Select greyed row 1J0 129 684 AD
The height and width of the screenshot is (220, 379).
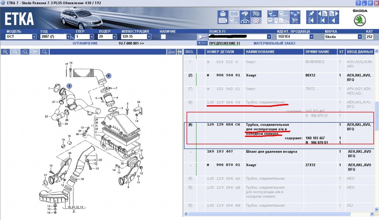point(279,180)
